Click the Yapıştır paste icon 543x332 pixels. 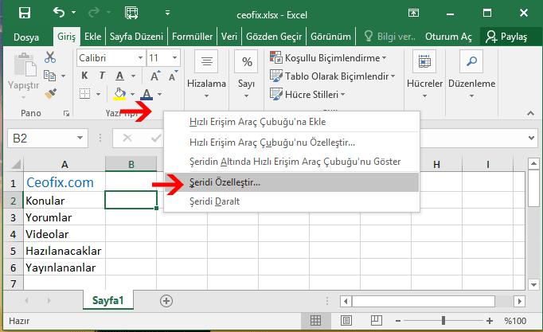24,64
